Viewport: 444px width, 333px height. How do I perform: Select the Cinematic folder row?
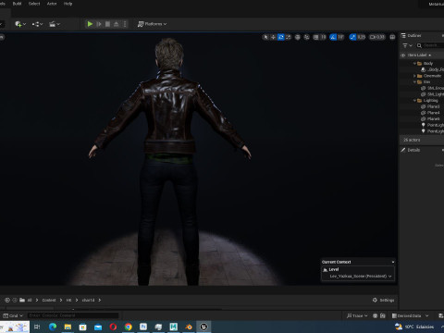[x=429, y=76]
